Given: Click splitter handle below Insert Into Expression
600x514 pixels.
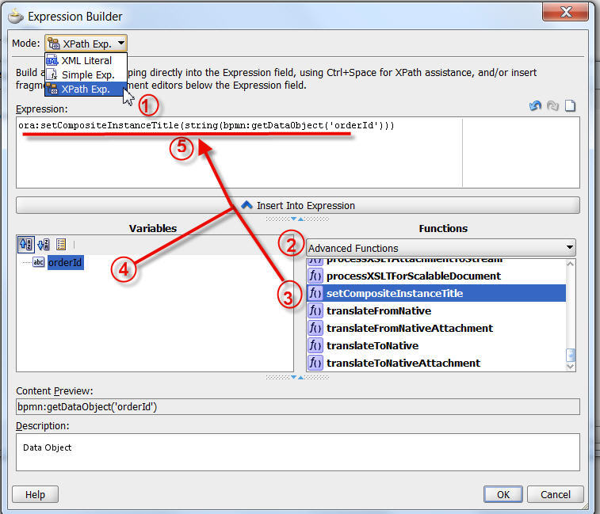Looking at the screenshot, I should (x=297, y=219).
